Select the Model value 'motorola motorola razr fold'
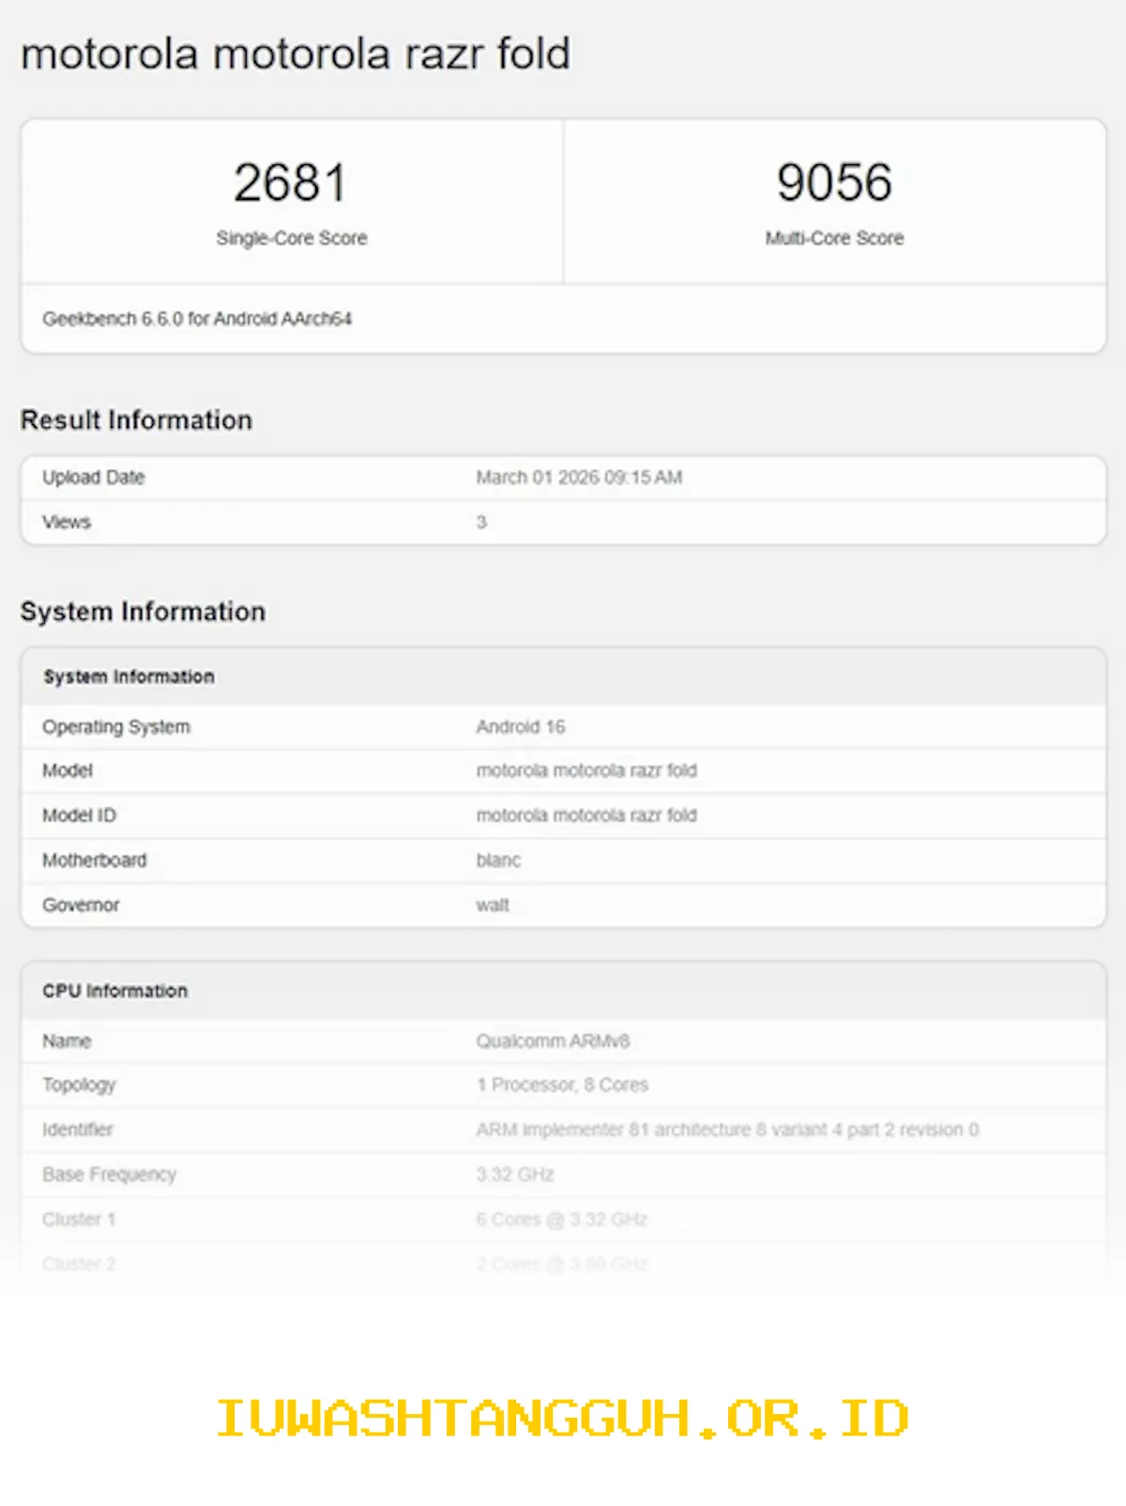 point(586,770)
